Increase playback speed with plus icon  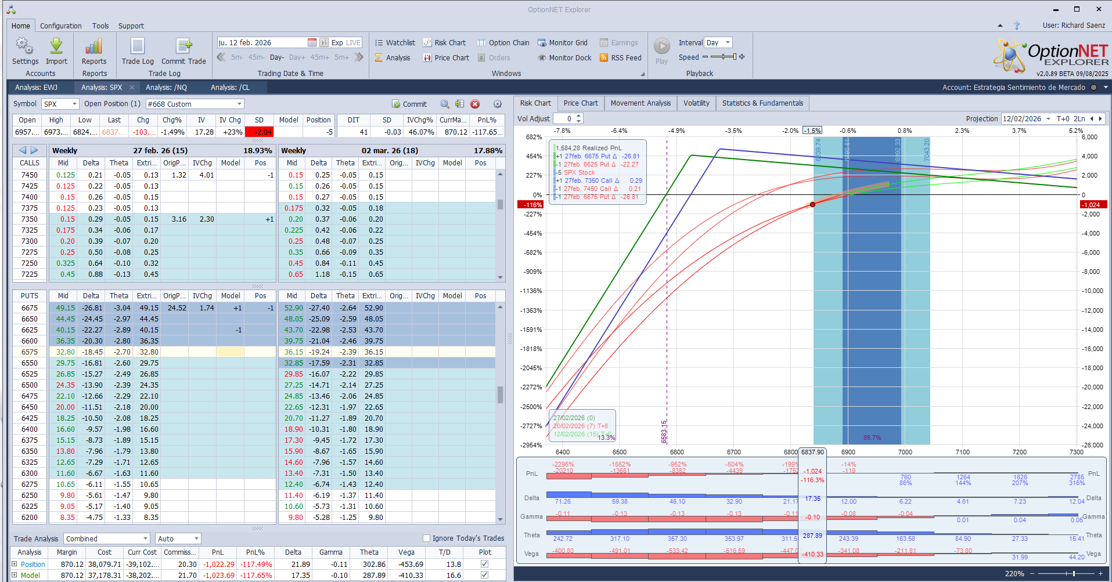(742, 57)
